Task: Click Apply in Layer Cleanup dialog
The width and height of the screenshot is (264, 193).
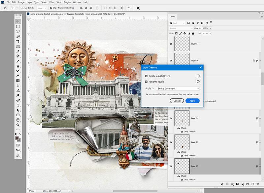Action: point(192,101)
